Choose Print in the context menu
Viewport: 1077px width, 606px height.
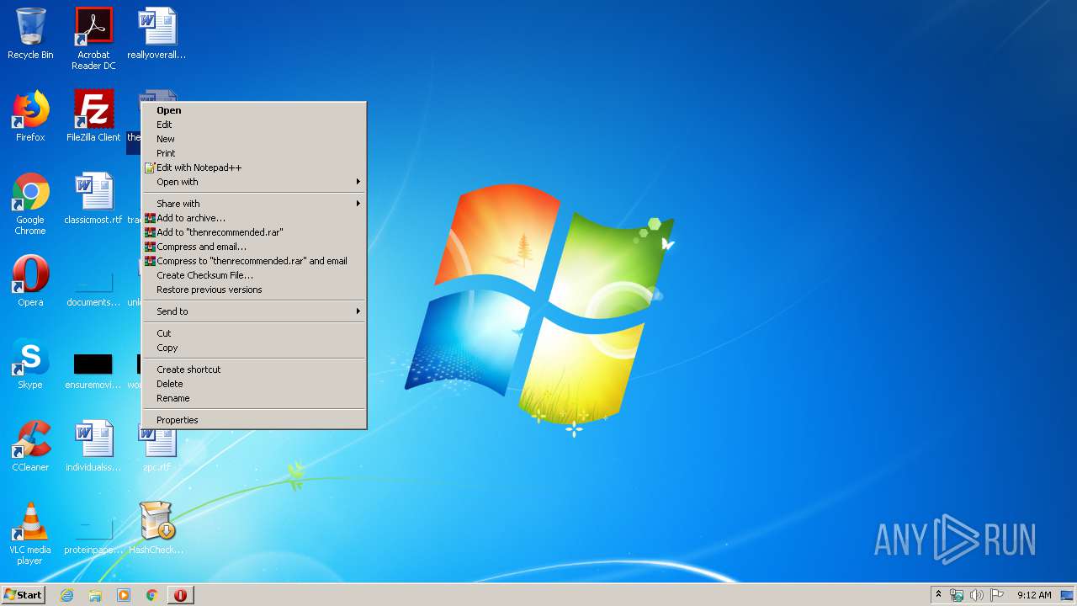point(254,153)
